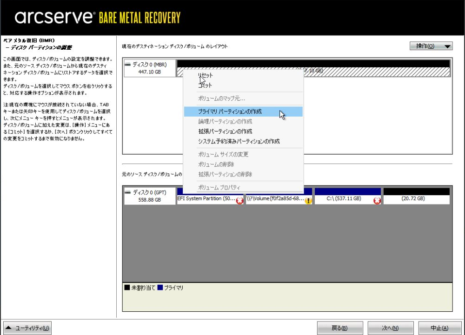Select the EFI System Partition volume

210,196
